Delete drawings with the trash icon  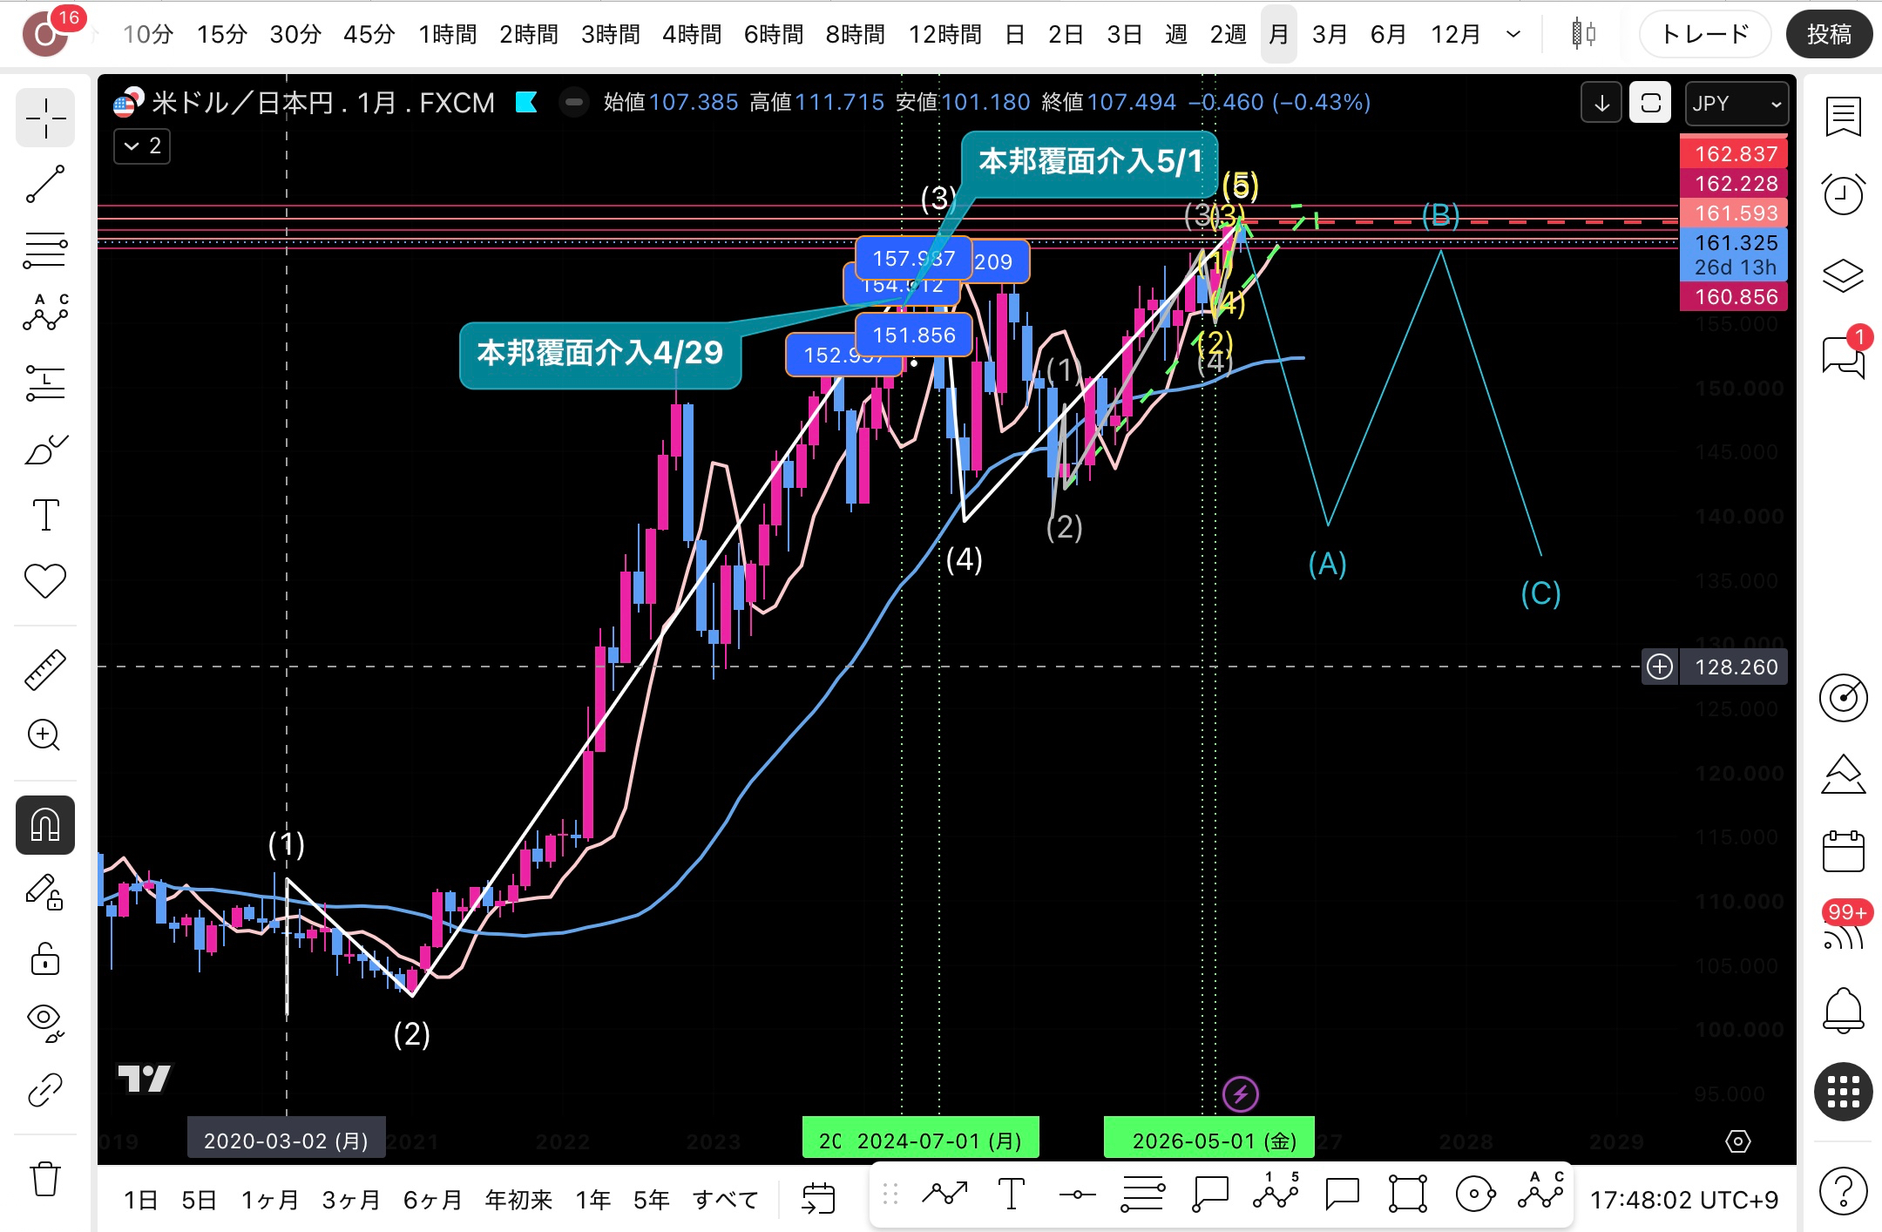point(45,1180)
